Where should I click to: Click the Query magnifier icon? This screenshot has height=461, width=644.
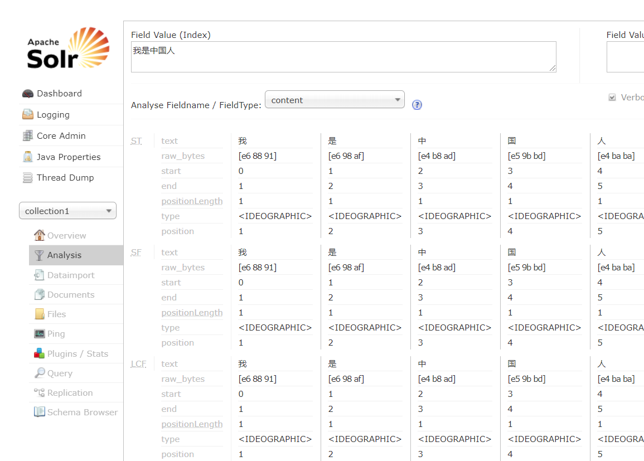pyautogui.click(x=40, y=373)
